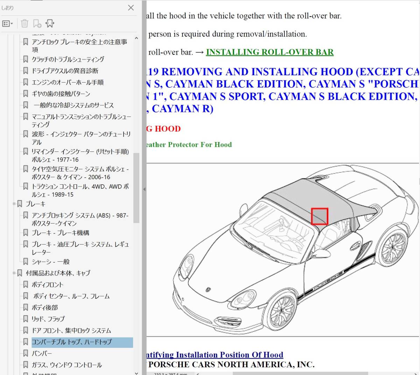This screenshot has height=375, width=420.
Task: Click the INSTALLING ROLL-OVER BAR link
Action: [x=269, y=52]
